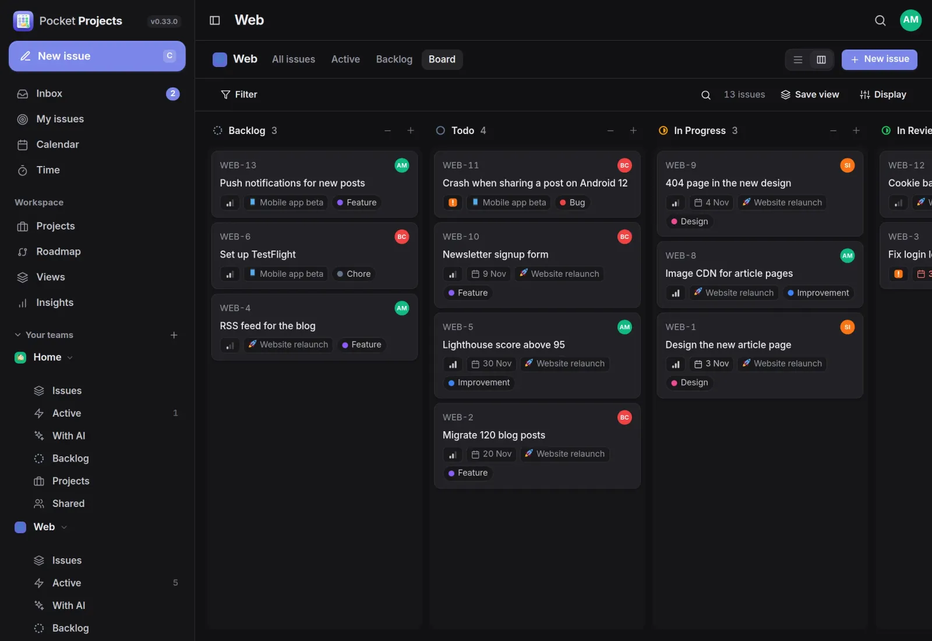Open the workspace Projects page

97,226
